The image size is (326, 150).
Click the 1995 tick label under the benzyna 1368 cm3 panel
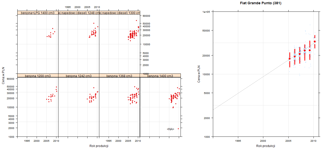(109, 141)
